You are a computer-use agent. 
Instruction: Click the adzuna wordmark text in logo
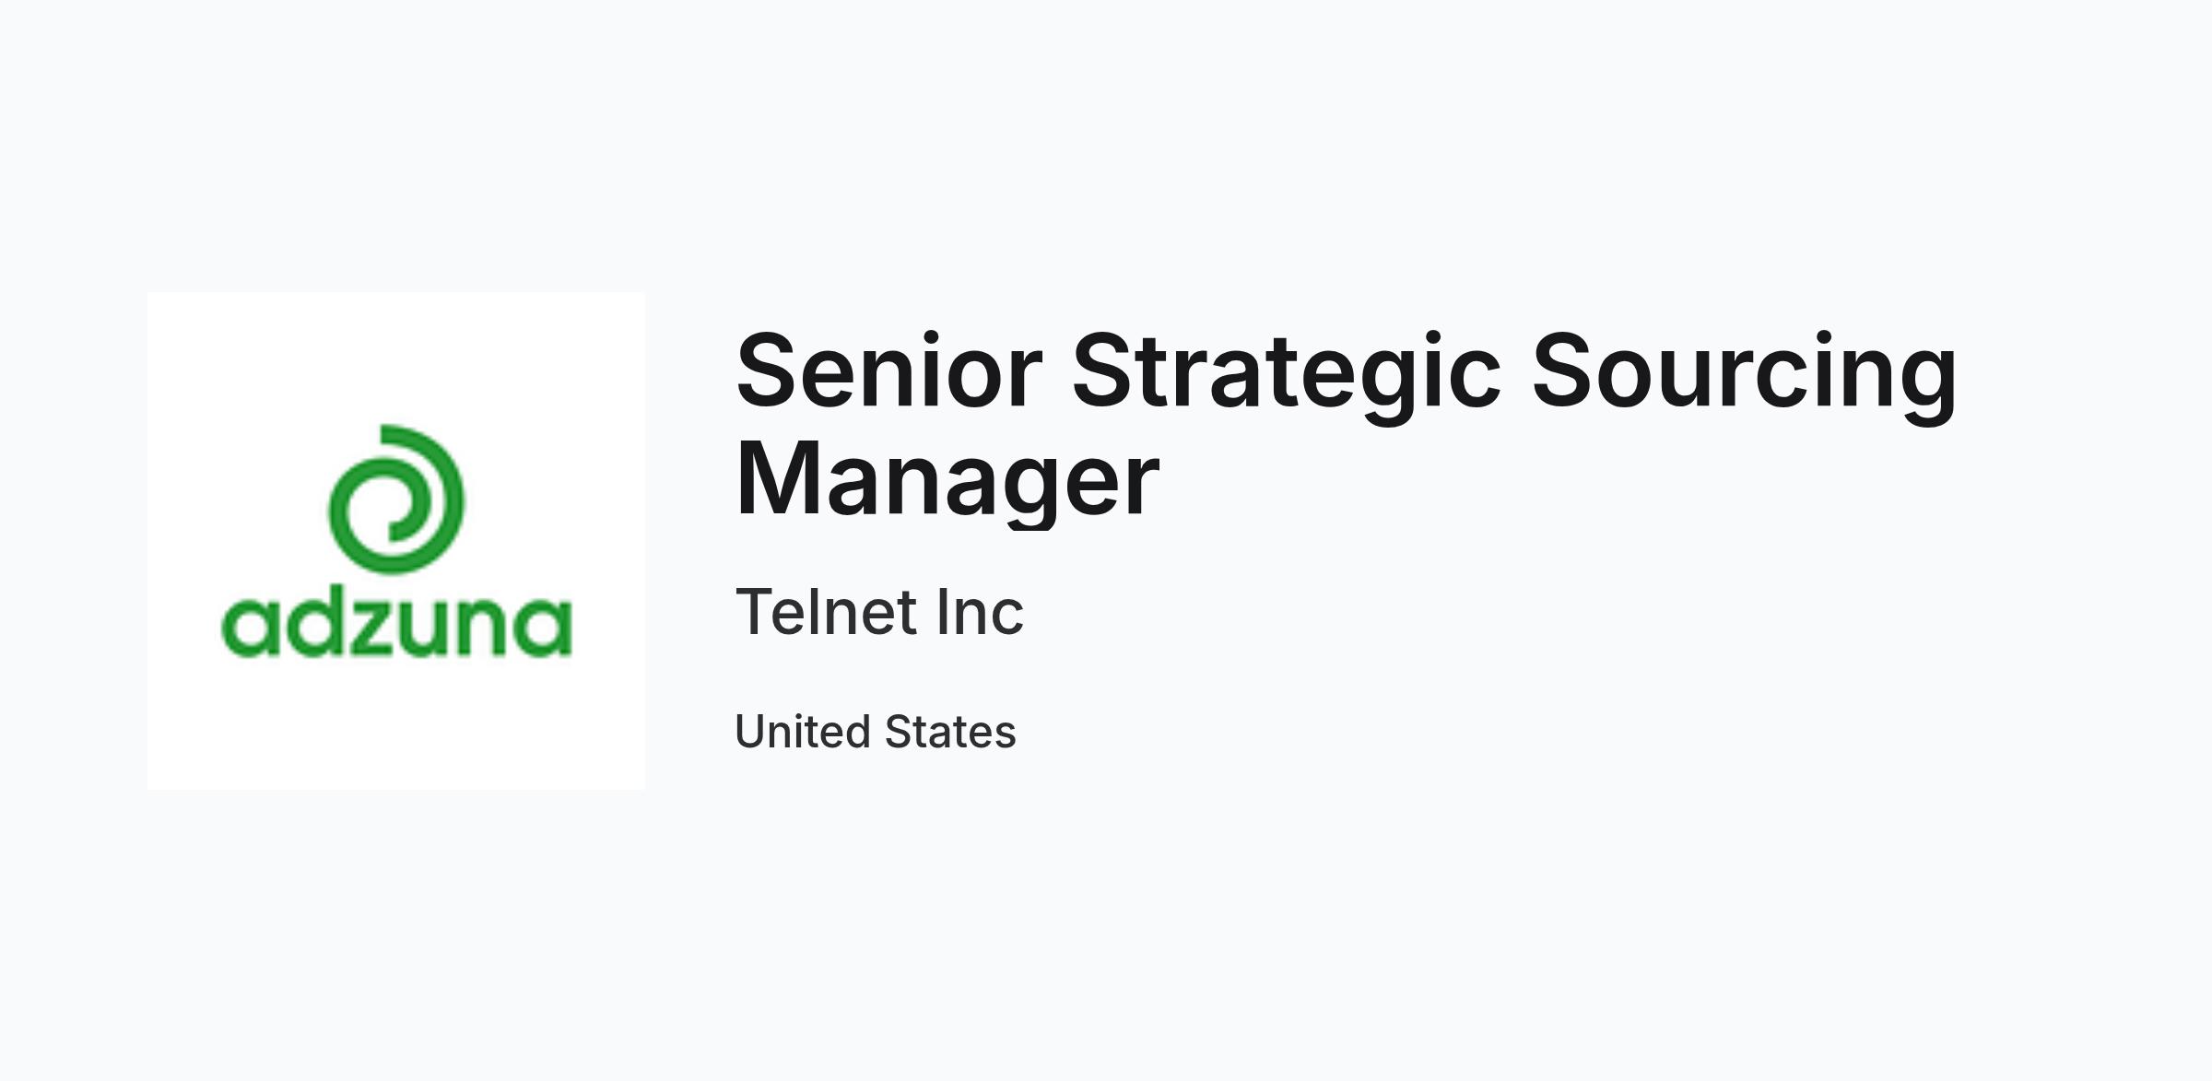396,626
